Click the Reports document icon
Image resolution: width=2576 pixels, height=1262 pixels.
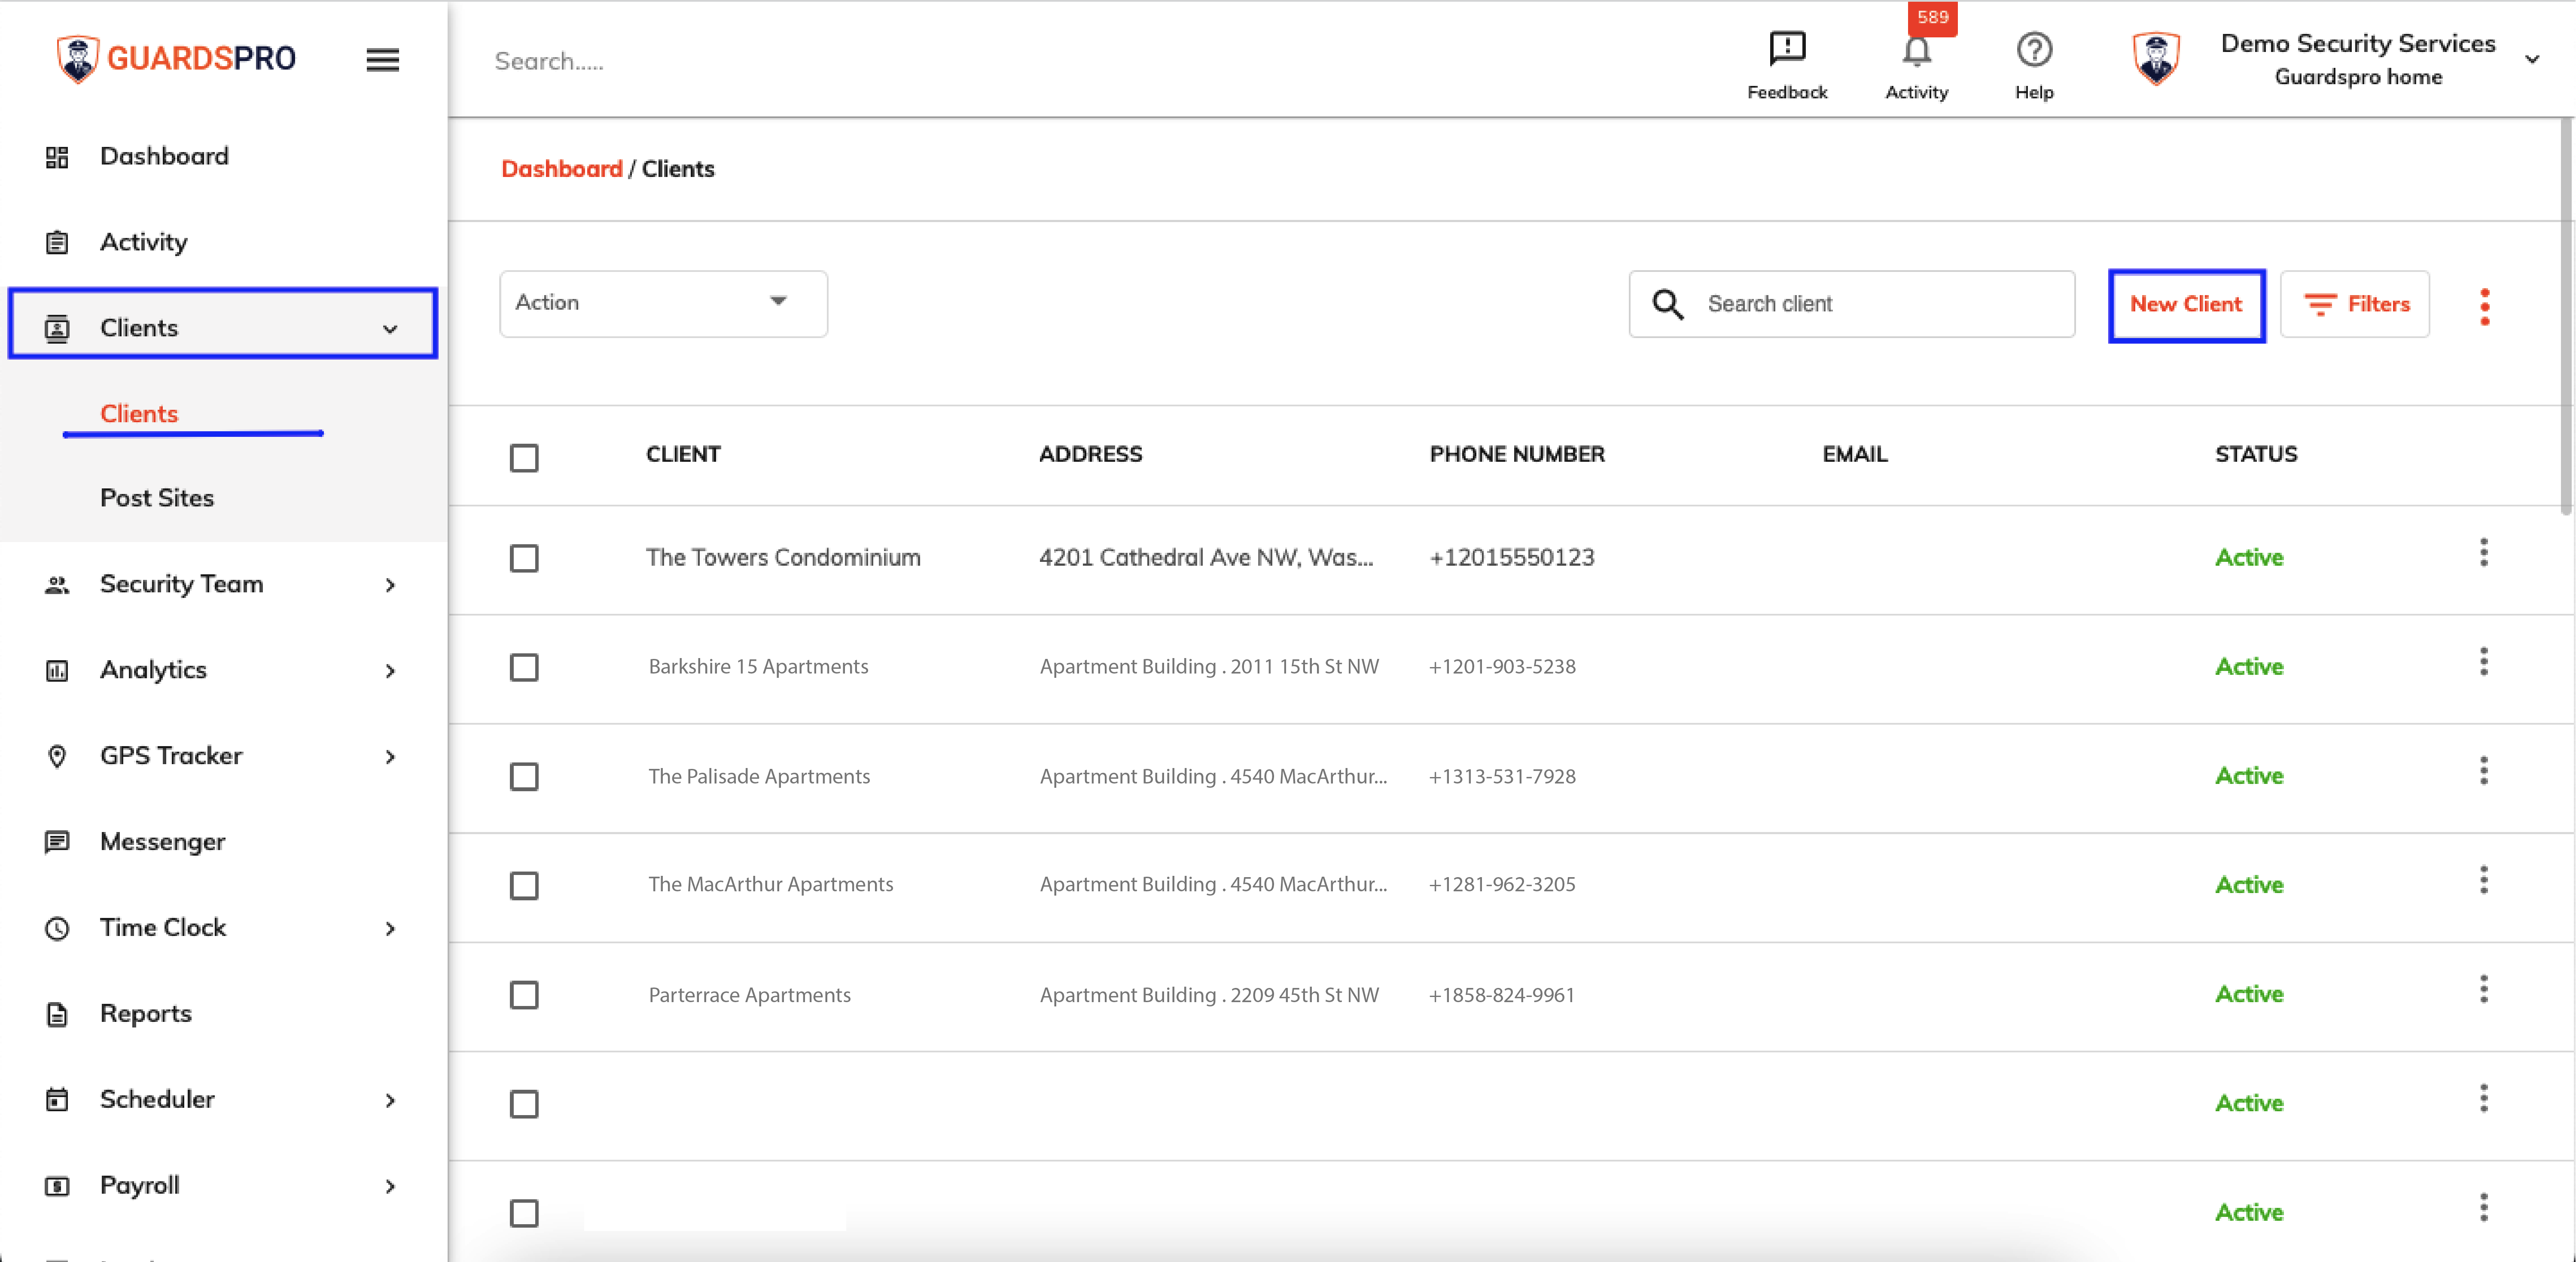(x=57, y=1014)
